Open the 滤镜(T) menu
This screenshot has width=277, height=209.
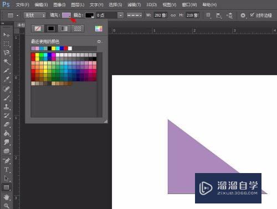pos(134,4)
